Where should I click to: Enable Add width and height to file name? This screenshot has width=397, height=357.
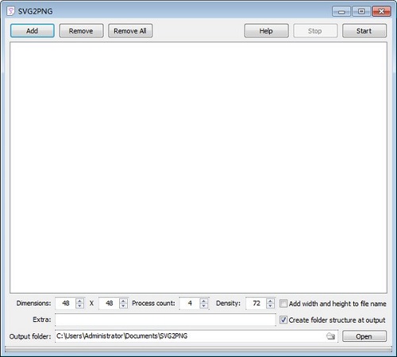coord(283,304)
